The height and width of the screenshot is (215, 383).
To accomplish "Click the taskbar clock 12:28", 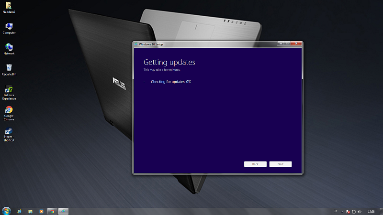I will click(x=372, y=212).
